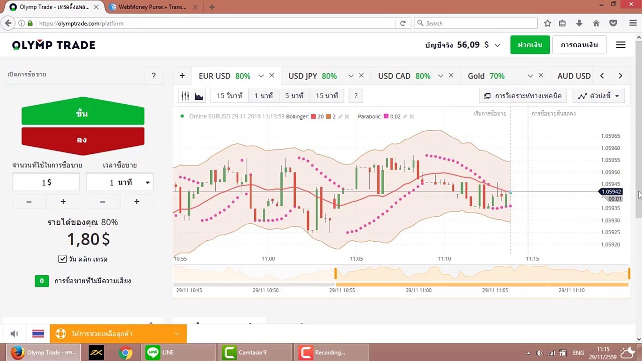Close the USD JPY asset tab
This screenshot has width=642, height=361.
pos(361,76)
